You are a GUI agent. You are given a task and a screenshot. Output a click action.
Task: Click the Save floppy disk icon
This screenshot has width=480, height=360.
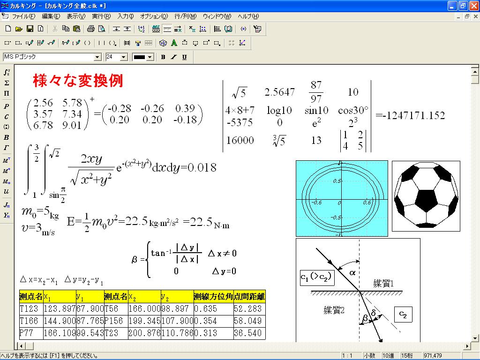[x=30, y=29]
